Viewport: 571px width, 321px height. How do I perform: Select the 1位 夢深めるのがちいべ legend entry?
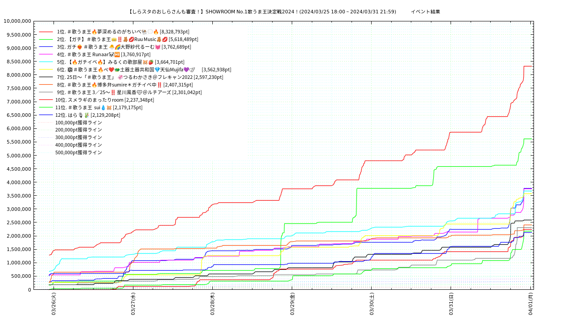(123, 32)
